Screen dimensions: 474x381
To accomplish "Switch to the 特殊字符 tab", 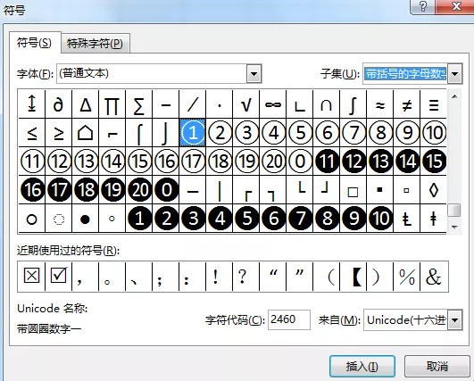I will tap(95, 44).
